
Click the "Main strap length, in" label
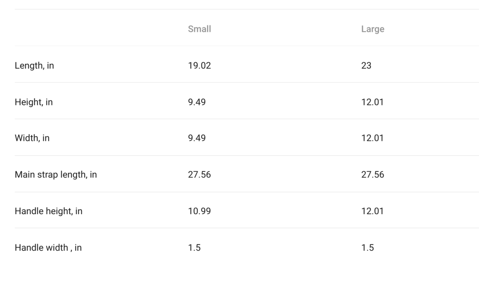pos(55,175)
